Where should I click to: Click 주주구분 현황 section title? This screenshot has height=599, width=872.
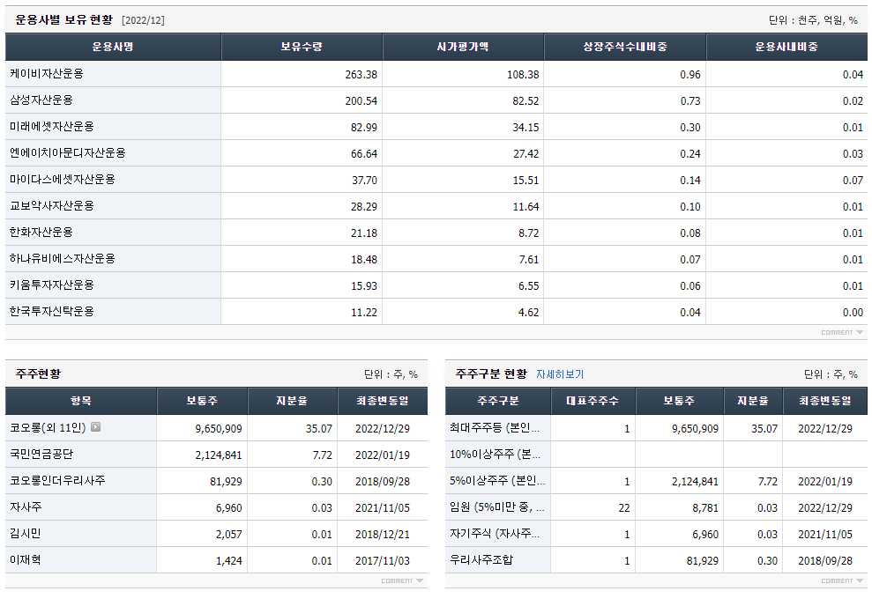coord(491,374)
